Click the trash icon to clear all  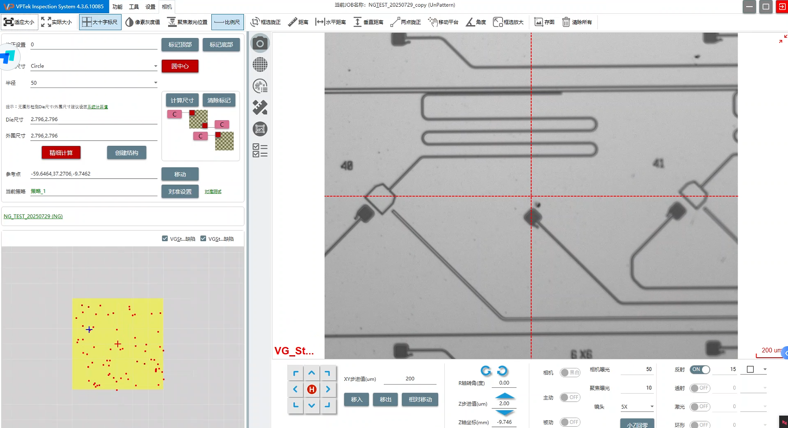point(577,22)
